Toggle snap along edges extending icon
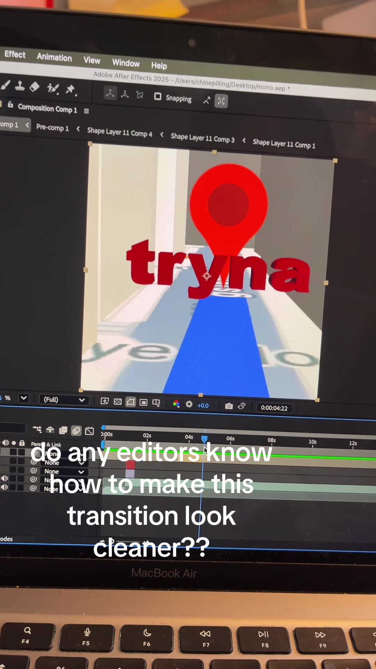 pyautogui.click(x=206, y=101)
